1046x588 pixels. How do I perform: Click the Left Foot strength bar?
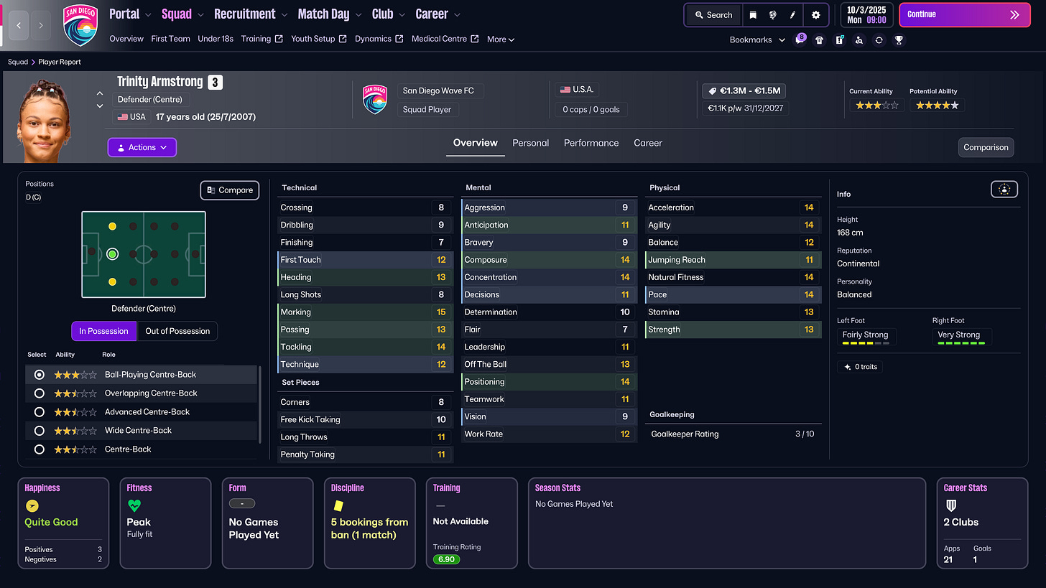pyautogui.click(x=865, y=343)
